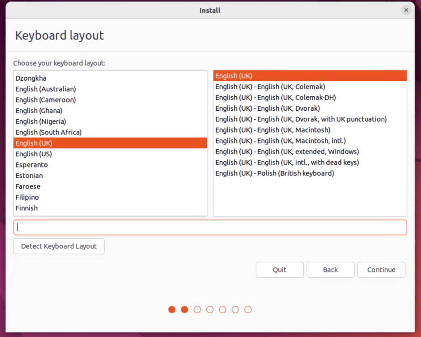
Task: Select English (Nigeria) layout
Action: coord(110,121)
